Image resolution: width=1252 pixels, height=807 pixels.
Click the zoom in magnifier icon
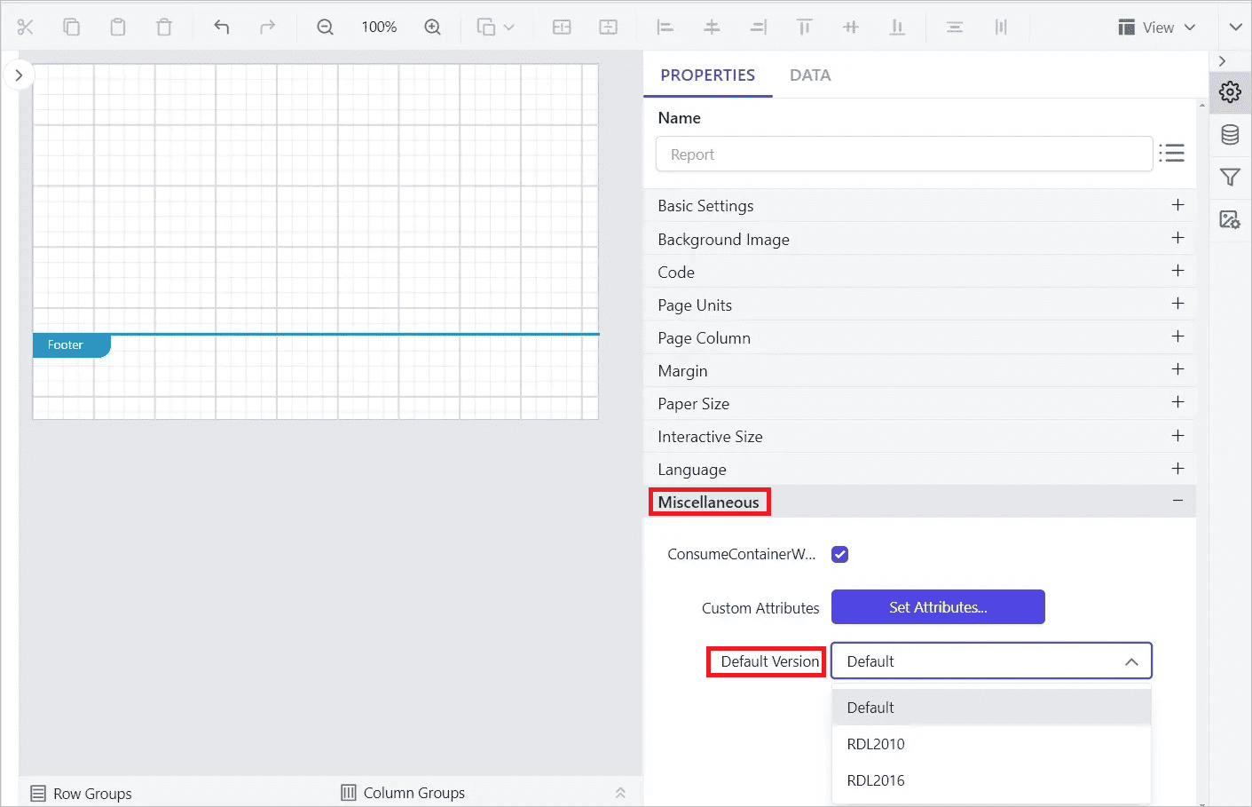coord(432,28)
